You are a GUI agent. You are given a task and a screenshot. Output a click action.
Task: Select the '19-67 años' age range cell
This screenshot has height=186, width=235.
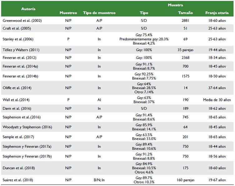tap(218, 180)
